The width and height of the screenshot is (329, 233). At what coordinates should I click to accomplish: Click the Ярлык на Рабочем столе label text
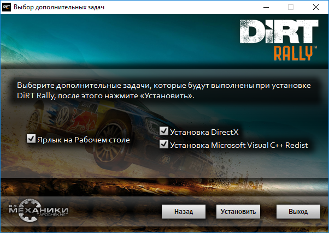(83, 140)
